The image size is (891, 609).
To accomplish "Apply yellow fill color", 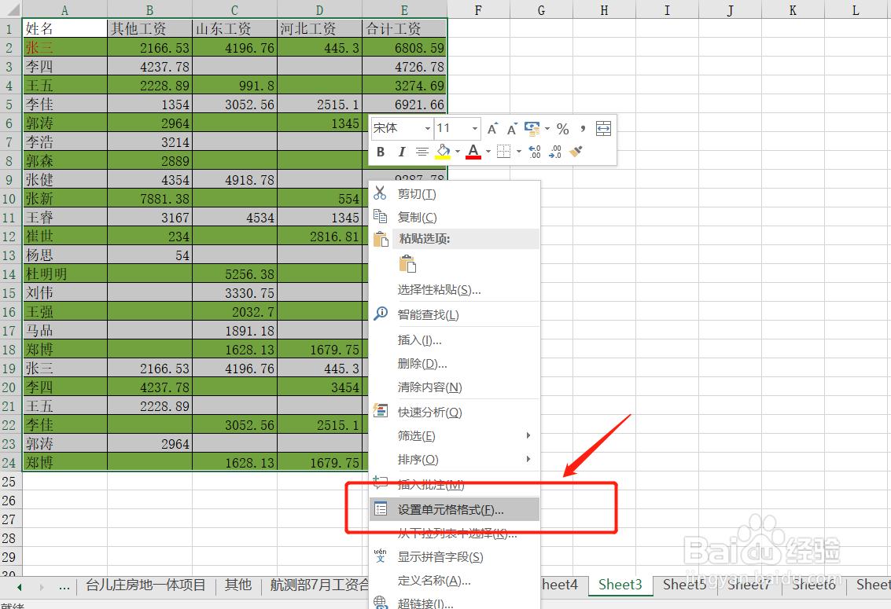I will tap(444, 152).
